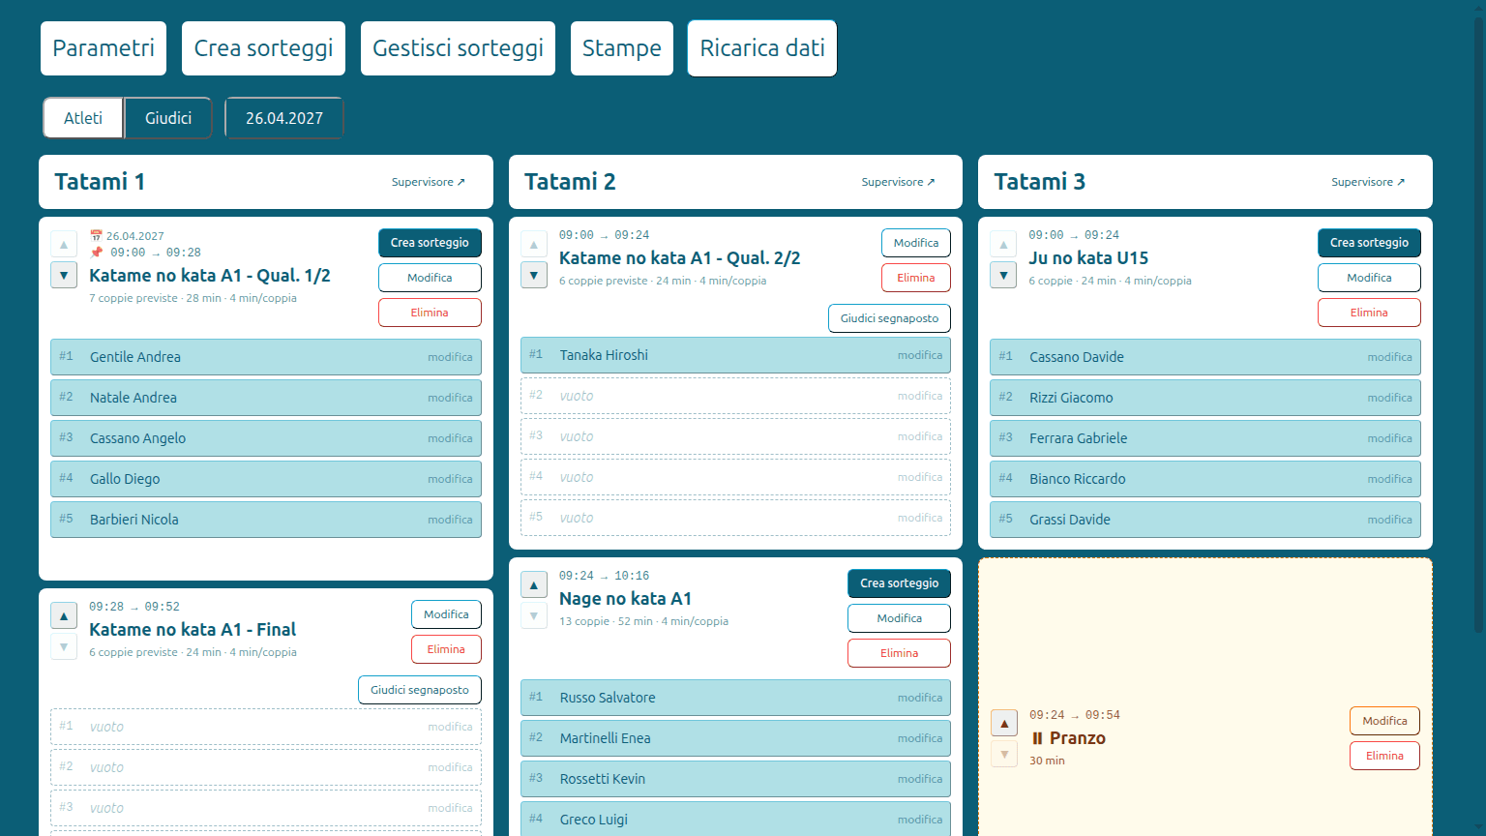This screenshot has width=1486, height=836.
Task: Click the page vertical scrollbar
Action: pyautogui.click(x=1478, y=319)
